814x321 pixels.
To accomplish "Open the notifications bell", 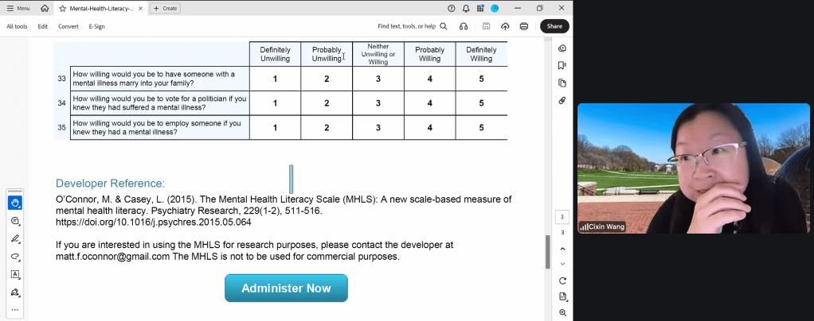I will pyautogui.click(x=466, y=8).
